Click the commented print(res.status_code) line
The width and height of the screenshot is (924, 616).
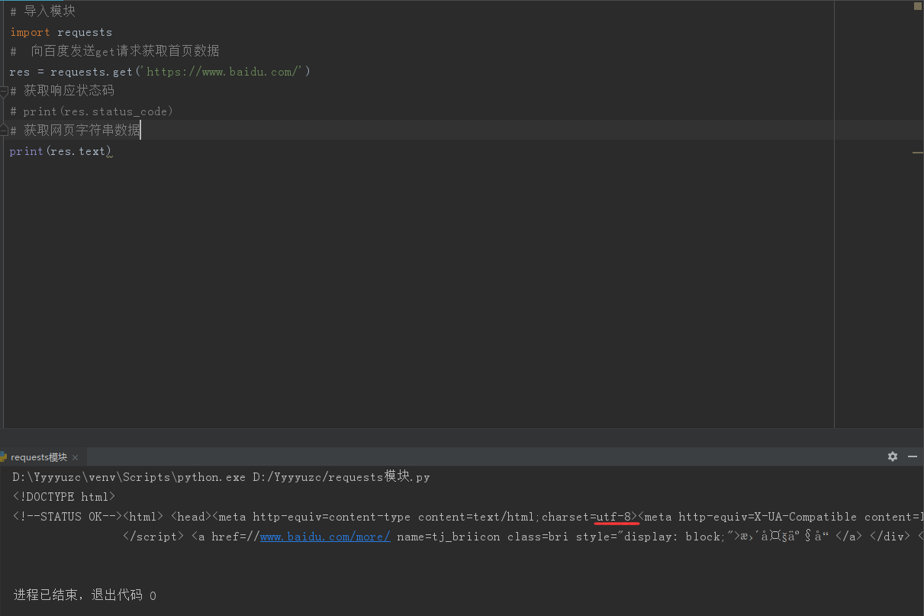[92, 111]
